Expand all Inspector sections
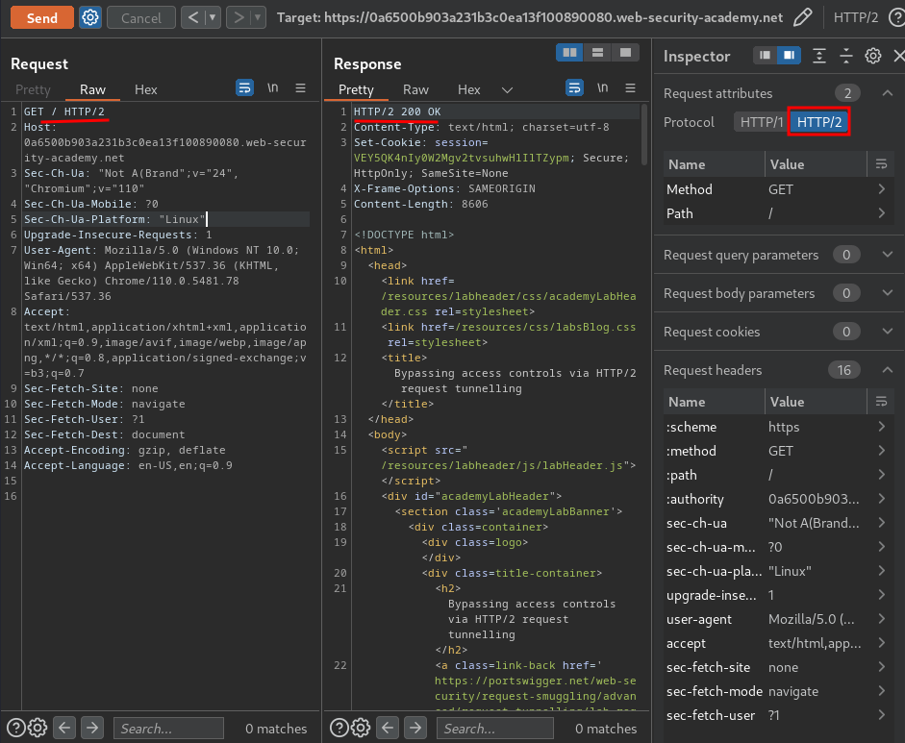 pos(819,56)
